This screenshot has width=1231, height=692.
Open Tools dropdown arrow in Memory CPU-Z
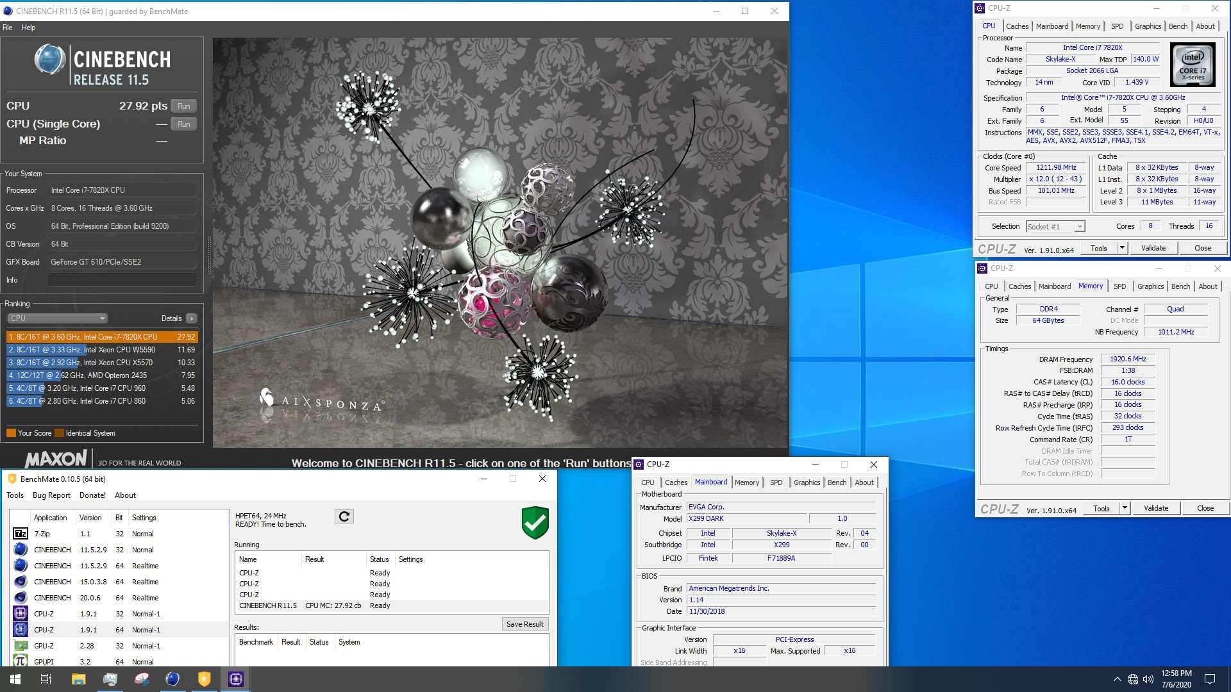[1125, 508]
